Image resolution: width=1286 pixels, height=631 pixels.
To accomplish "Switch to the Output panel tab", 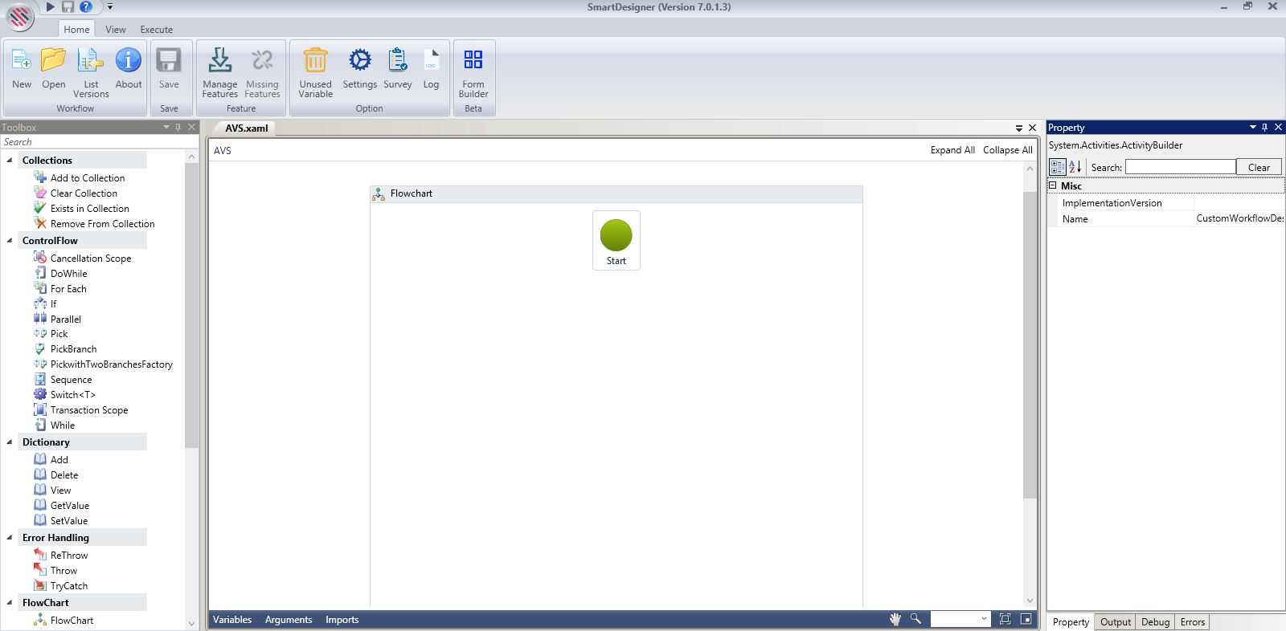I will tap(1115, 622).
